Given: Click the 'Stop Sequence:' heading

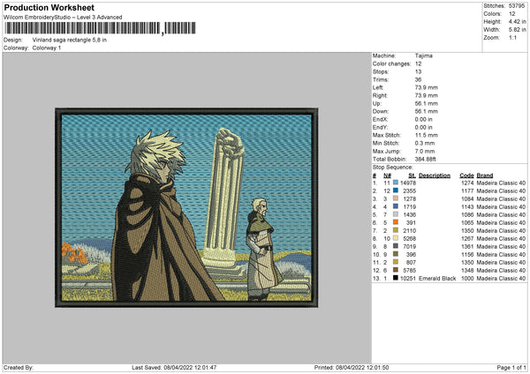Looking at the screenshot, I should click(x=393, y=167).
